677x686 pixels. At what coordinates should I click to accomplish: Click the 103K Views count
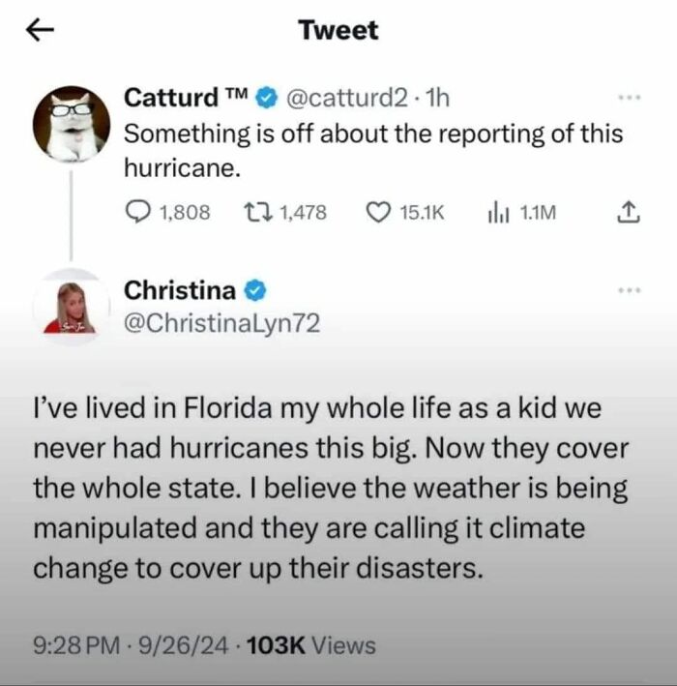(x=309, y=644)
